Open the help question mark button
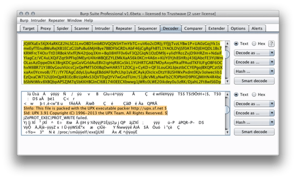Image resolution: width=296 pixels, height=179 pixels. point(271,44)
